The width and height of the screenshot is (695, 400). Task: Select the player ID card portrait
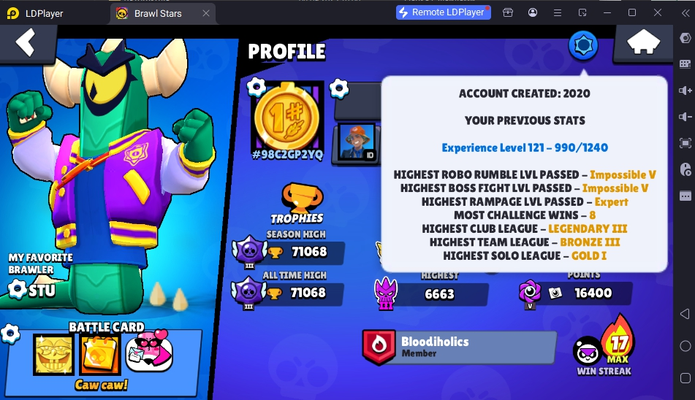pos(357,142)
